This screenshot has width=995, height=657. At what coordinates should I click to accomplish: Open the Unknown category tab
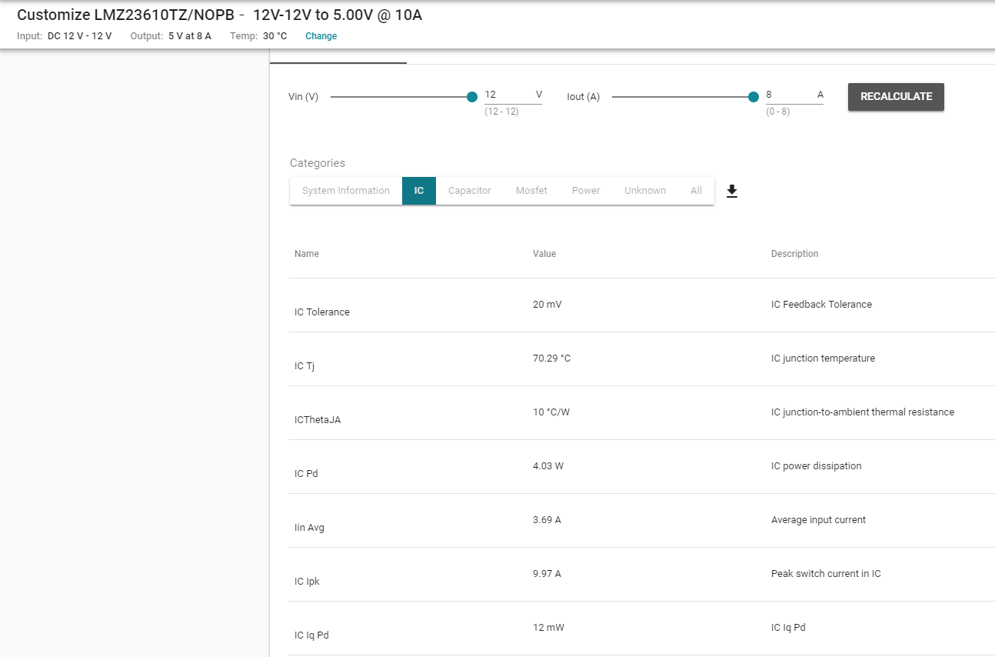pyautogui.click(x=645, y=191)
